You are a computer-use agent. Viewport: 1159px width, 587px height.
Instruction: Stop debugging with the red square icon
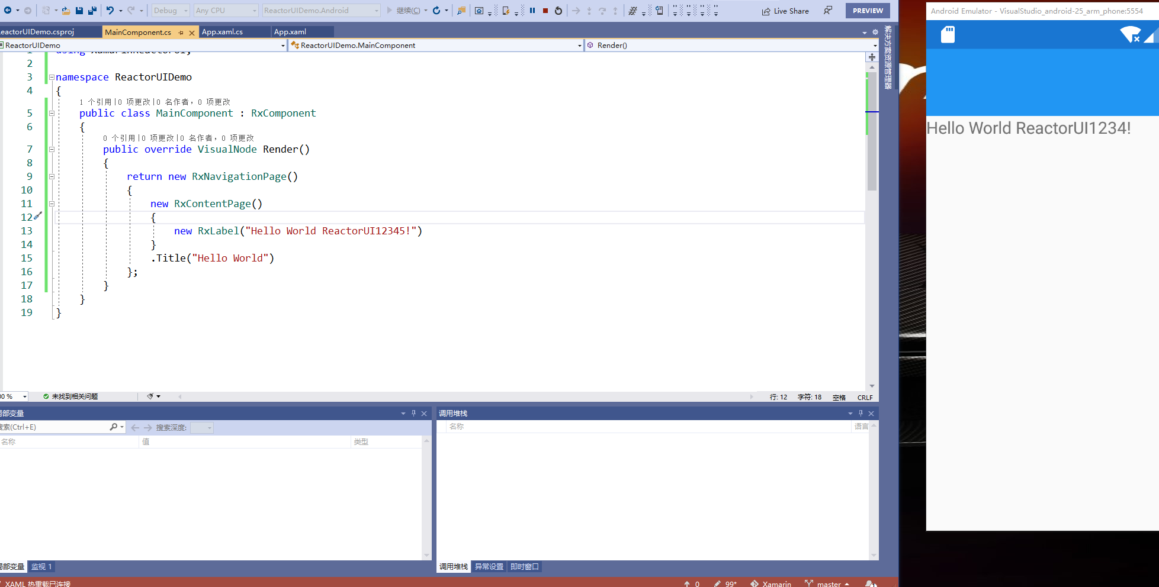pos(545,10)
